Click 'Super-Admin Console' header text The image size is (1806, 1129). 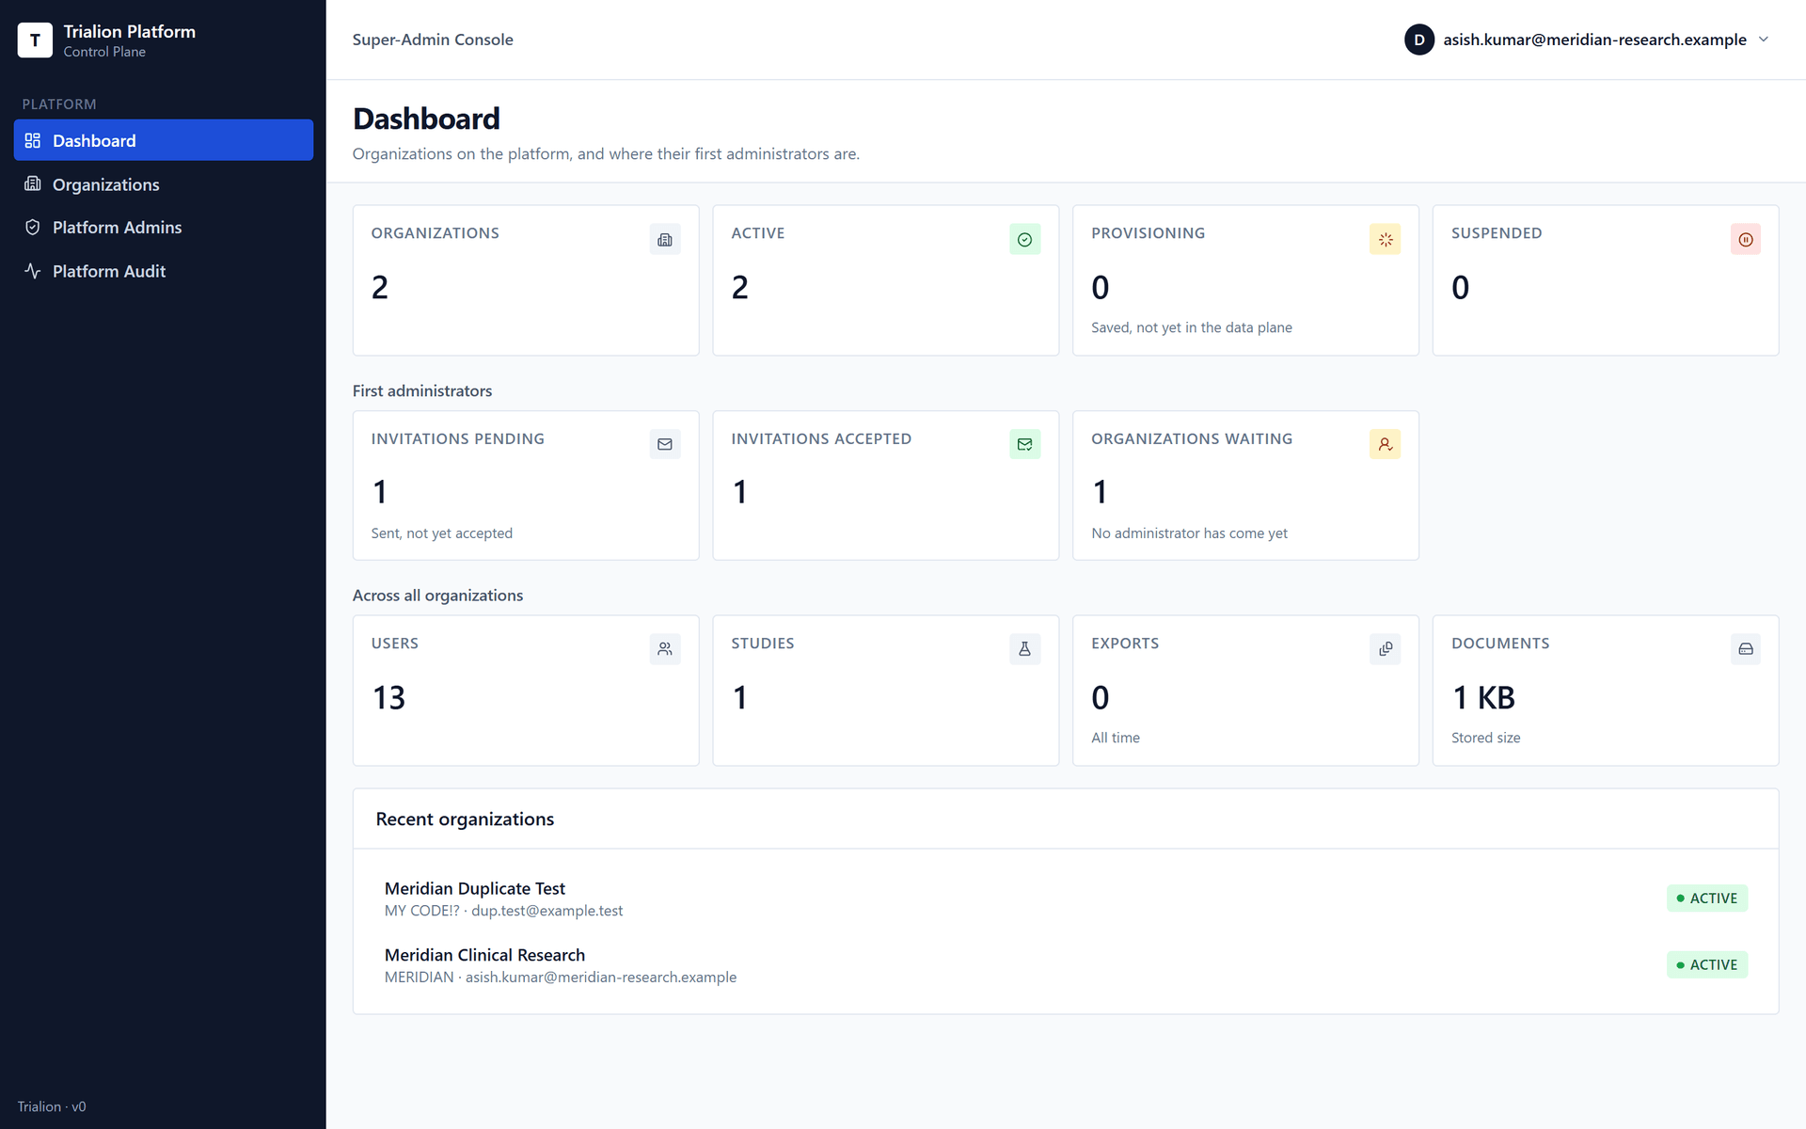433,40
